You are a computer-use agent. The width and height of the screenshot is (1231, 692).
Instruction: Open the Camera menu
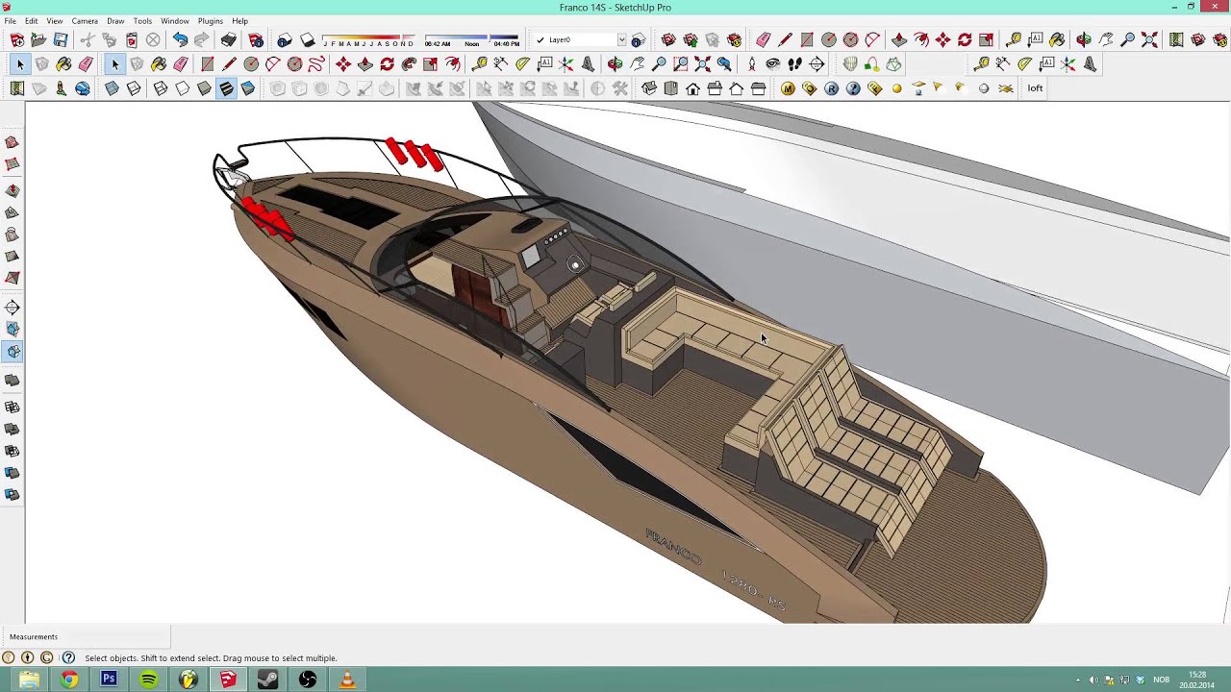85,21
